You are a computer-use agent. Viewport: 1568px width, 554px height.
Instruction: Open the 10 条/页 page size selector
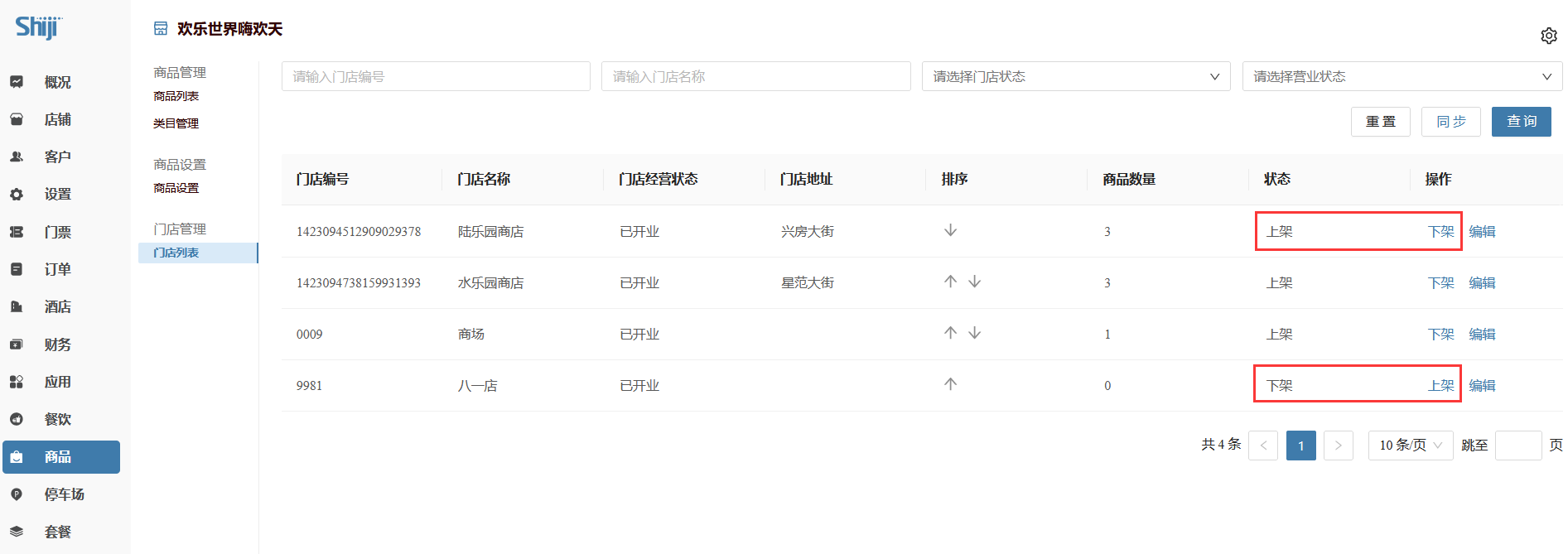coord(1410,446)
